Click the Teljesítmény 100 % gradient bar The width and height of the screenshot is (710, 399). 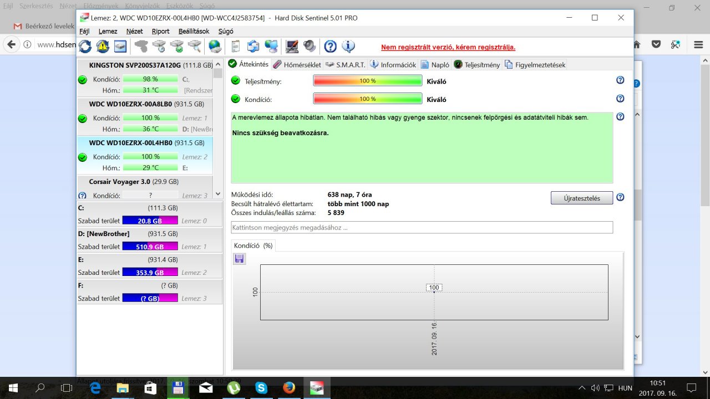(368, 81)
